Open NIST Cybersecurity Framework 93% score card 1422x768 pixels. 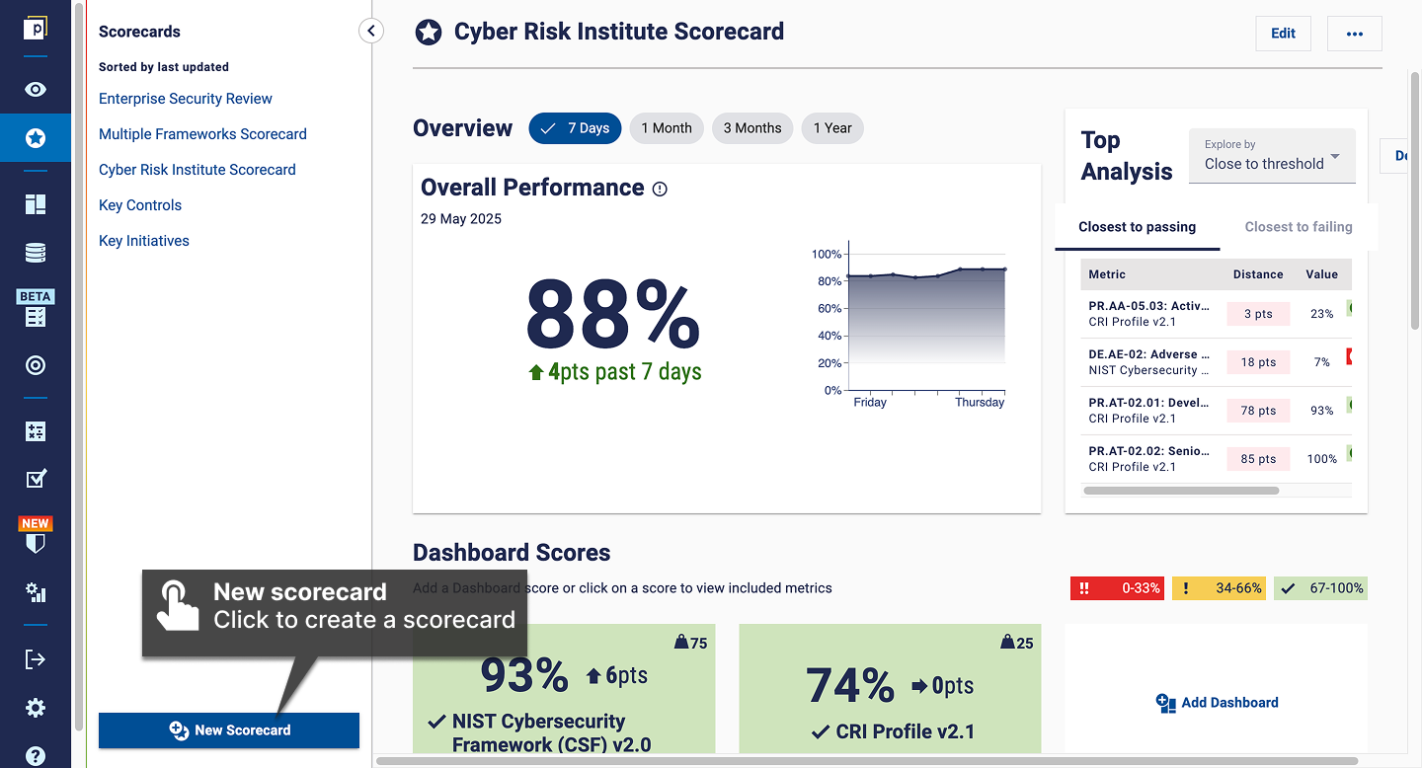(x=564, y=688)
